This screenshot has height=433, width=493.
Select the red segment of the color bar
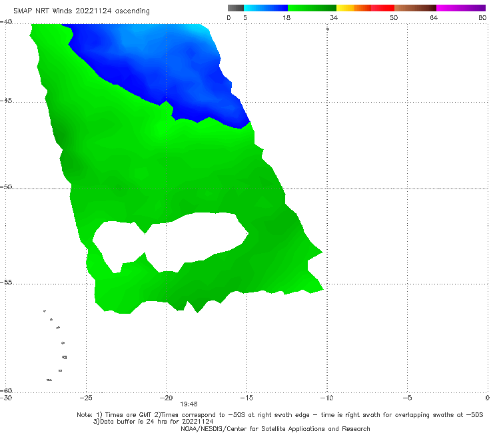tap(382, 8)
